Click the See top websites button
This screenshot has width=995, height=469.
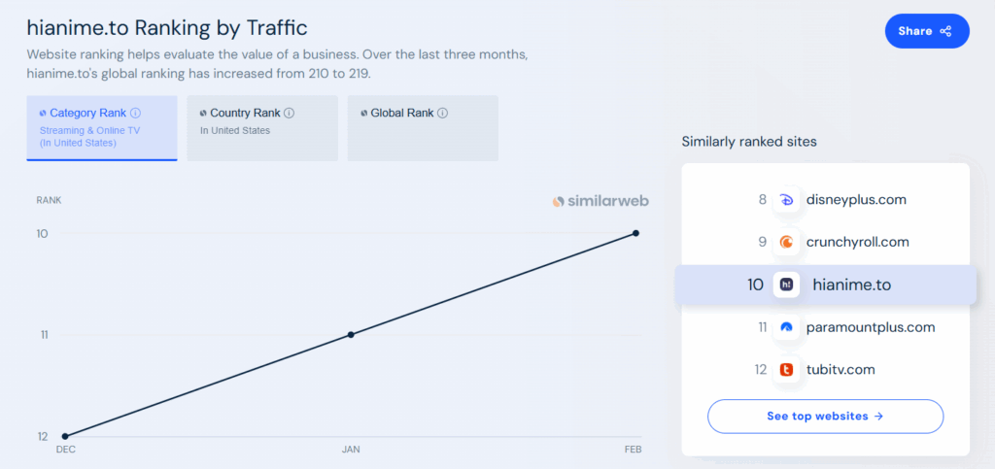point(825,416)
